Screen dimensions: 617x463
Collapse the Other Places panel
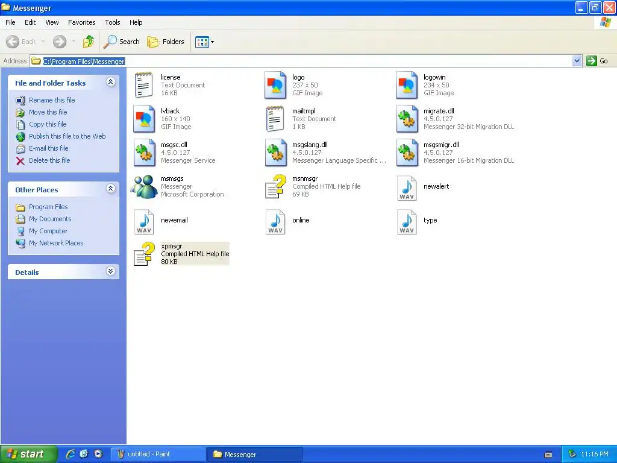click(x=111, y=189)
